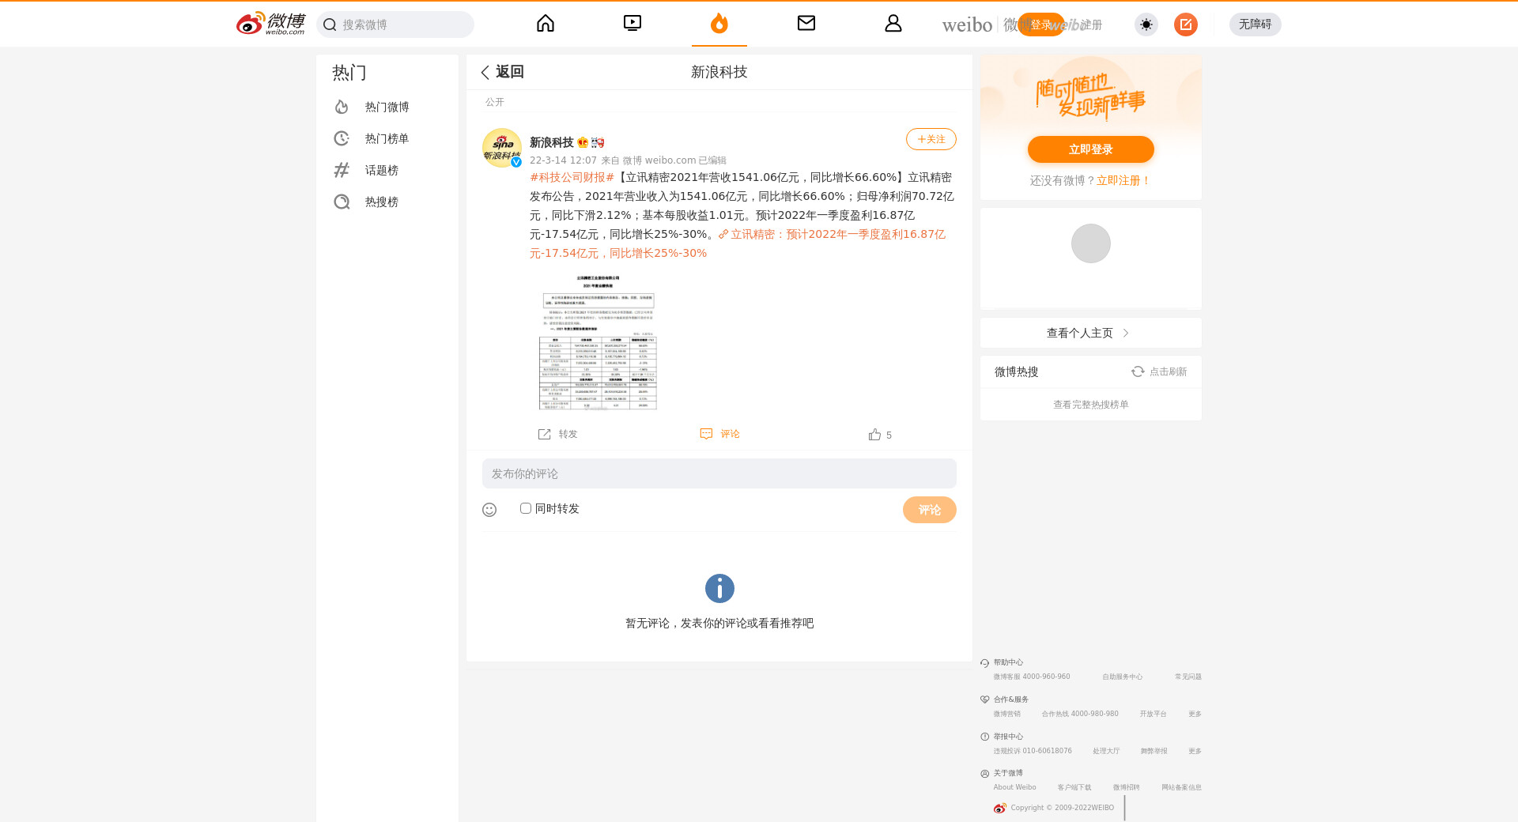Select the hot flame icon tab
The image size is (1518, 822).
(x=719, y=24)
